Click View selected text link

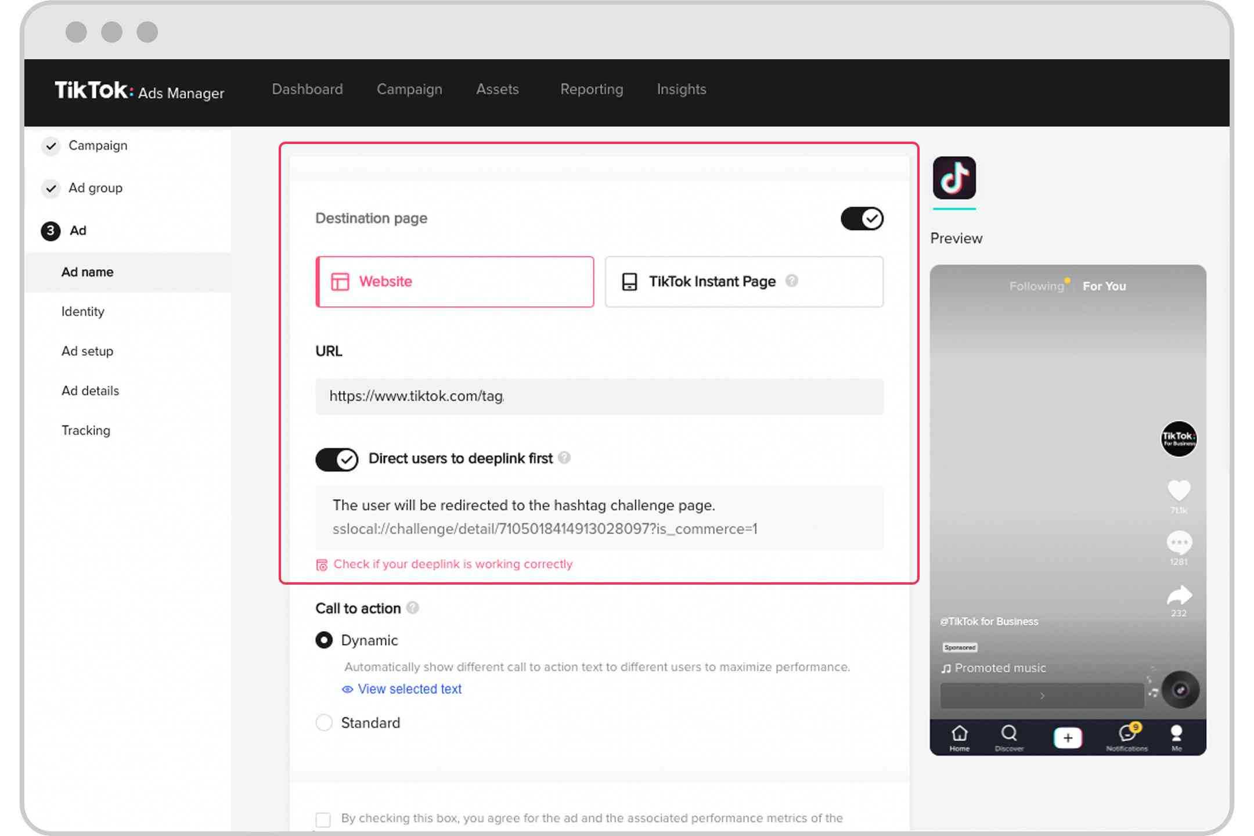(x=409, y=689)
